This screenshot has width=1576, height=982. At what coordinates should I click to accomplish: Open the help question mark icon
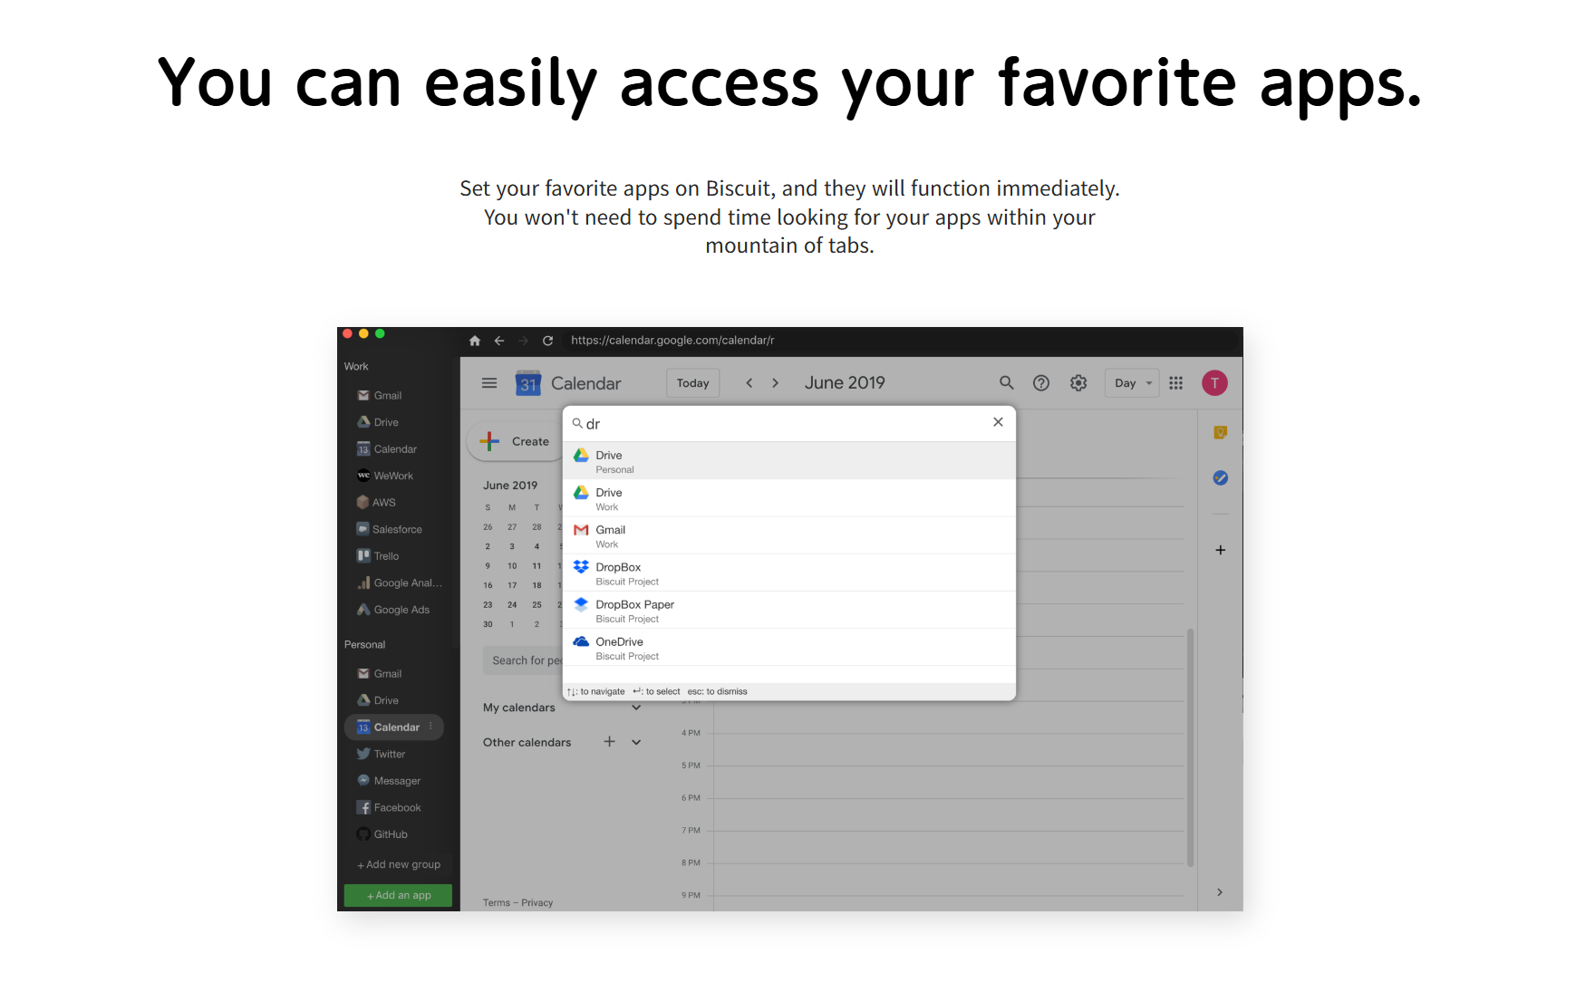(1041, 383)
